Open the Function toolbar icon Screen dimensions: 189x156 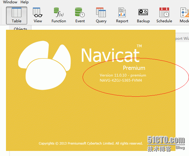point(59,15)
